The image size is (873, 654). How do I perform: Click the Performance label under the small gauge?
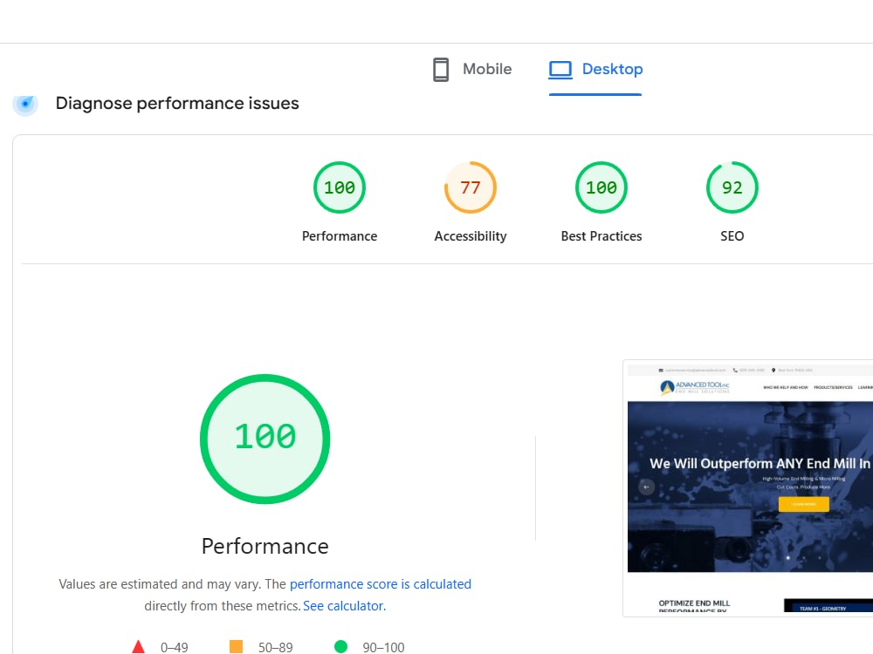click(x=340, y=236)
